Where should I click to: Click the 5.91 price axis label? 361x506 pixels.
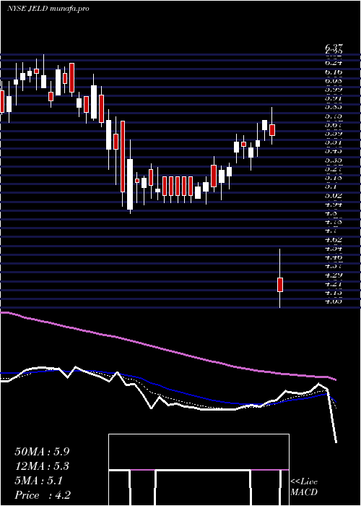334,98
